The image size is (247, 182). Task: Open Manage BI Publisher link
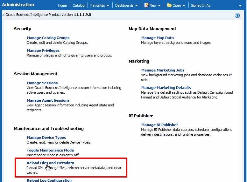click(x=159, y=125)
